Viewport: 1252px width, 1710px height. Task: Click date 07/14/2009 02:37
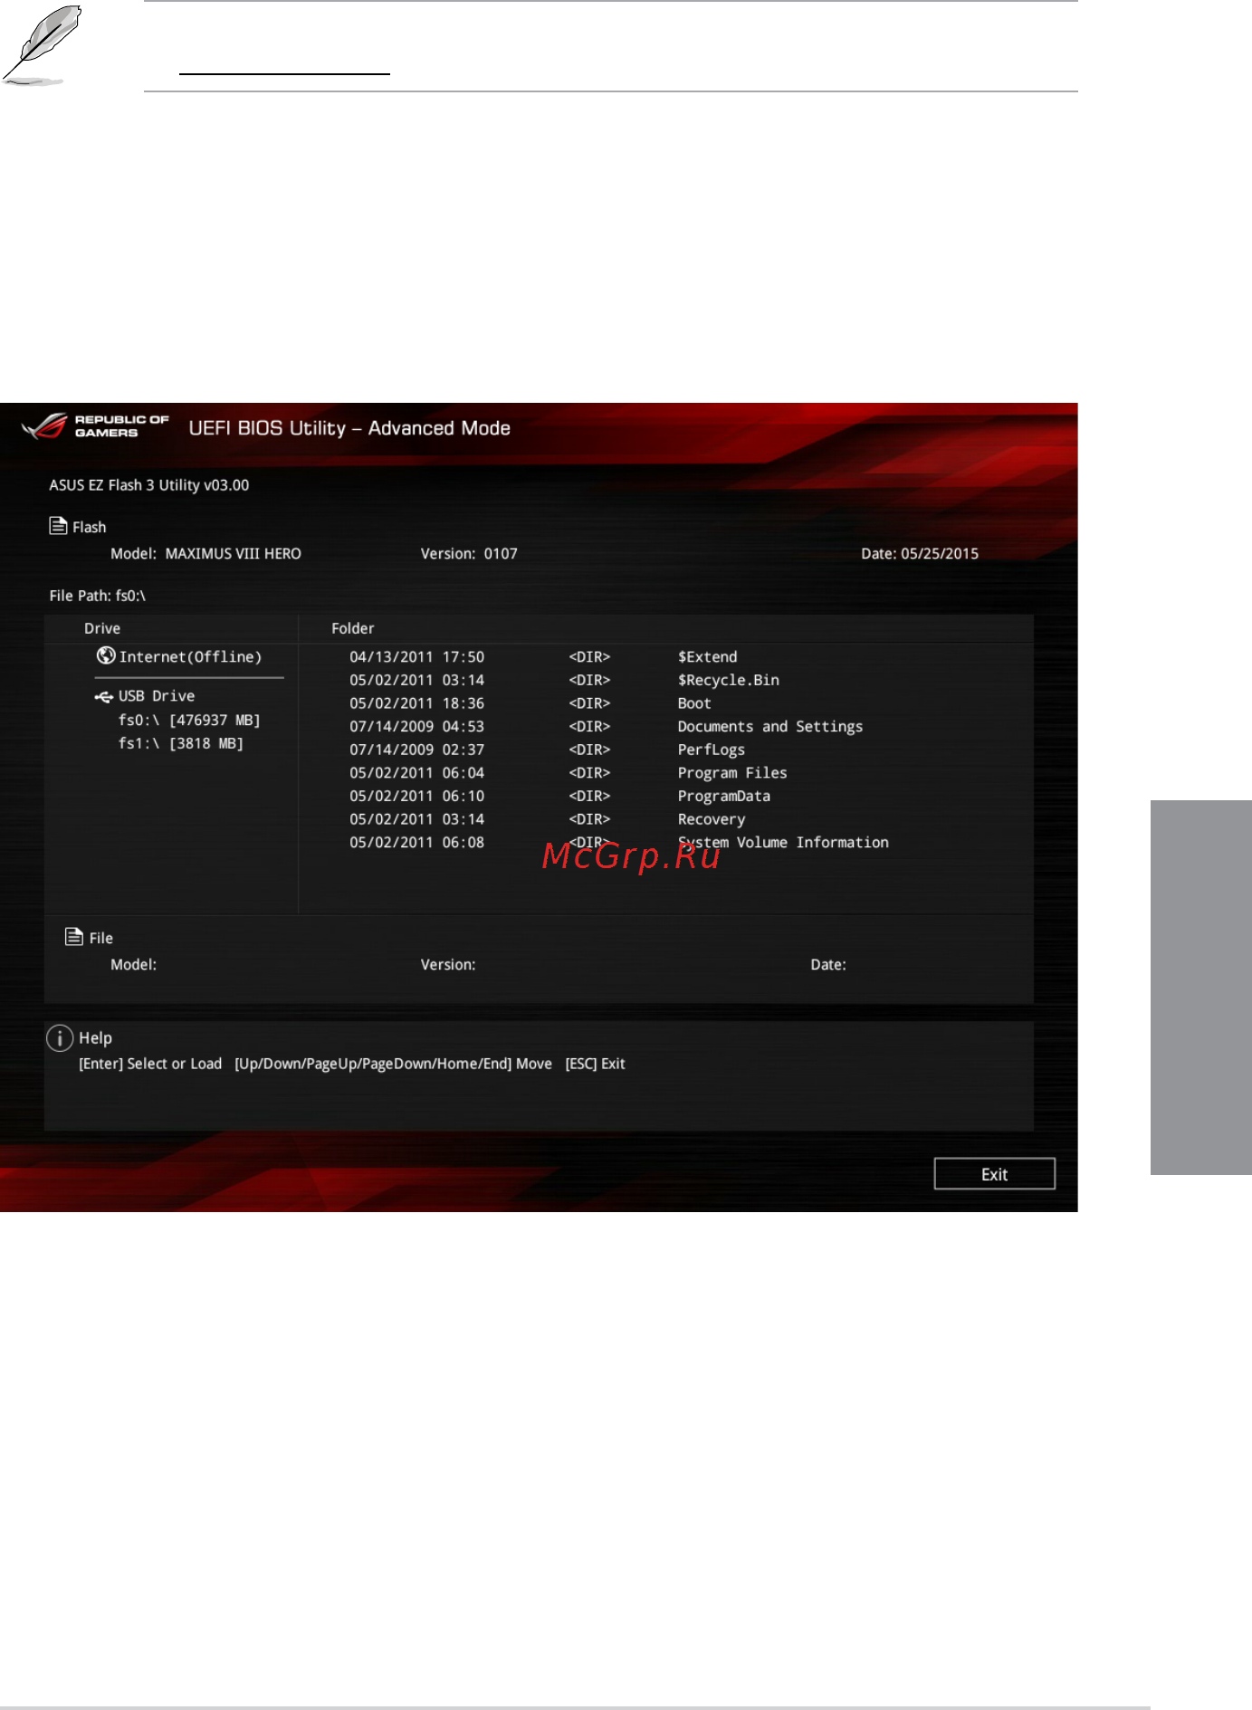[x=417, y=750]
